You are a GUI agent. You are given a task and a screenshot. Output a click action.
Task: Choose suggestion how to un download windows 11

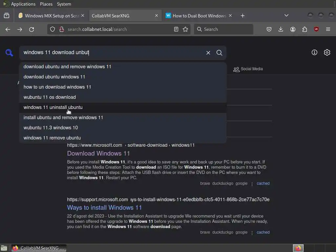(x=123, y=87)
